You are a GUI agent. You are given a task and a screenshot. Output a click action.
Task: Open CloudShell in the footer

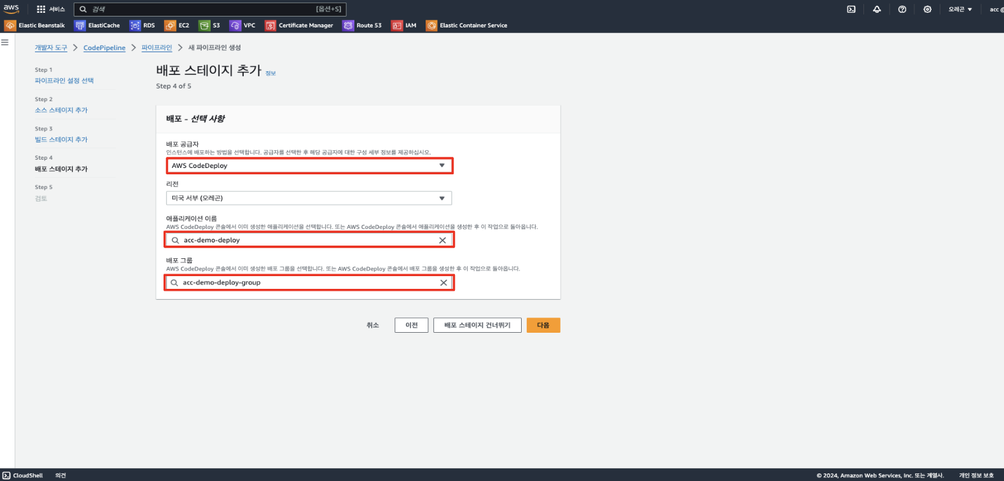click(x=23, y=475)
